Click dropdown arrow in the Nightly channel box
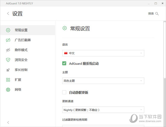Image resolution: width=166 pixels, height=127 pixels. [x=141, y=110]
